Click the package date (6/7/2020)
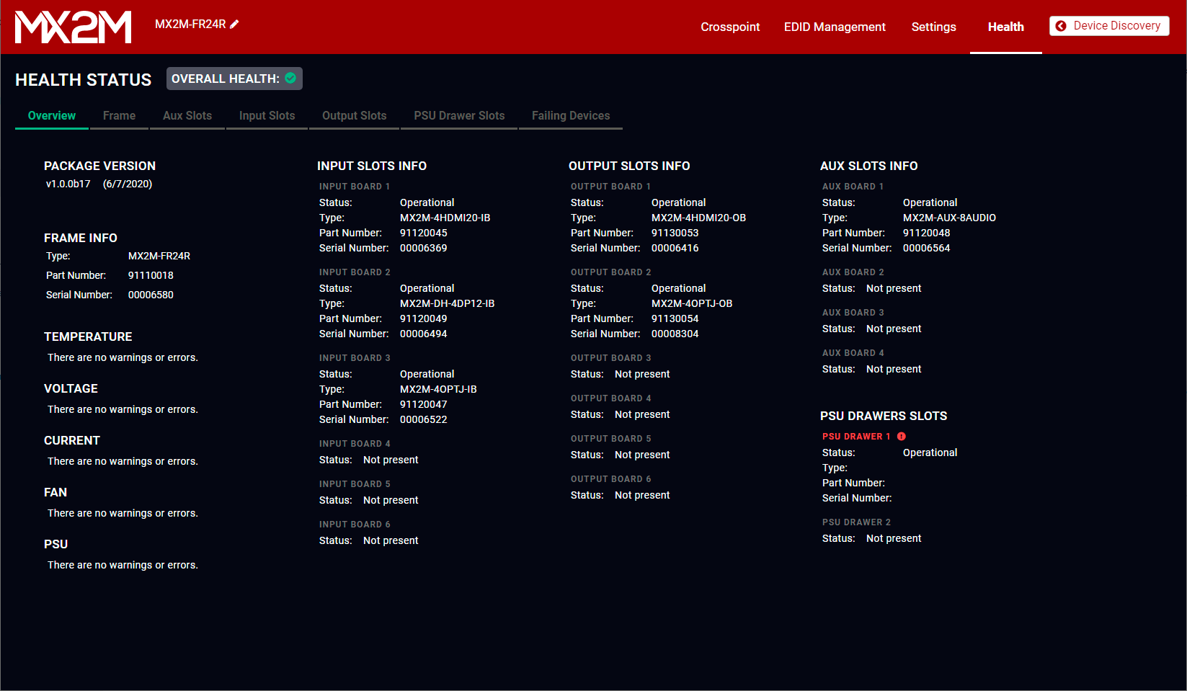Screen dimensions: 1187x691 [128, 184]
